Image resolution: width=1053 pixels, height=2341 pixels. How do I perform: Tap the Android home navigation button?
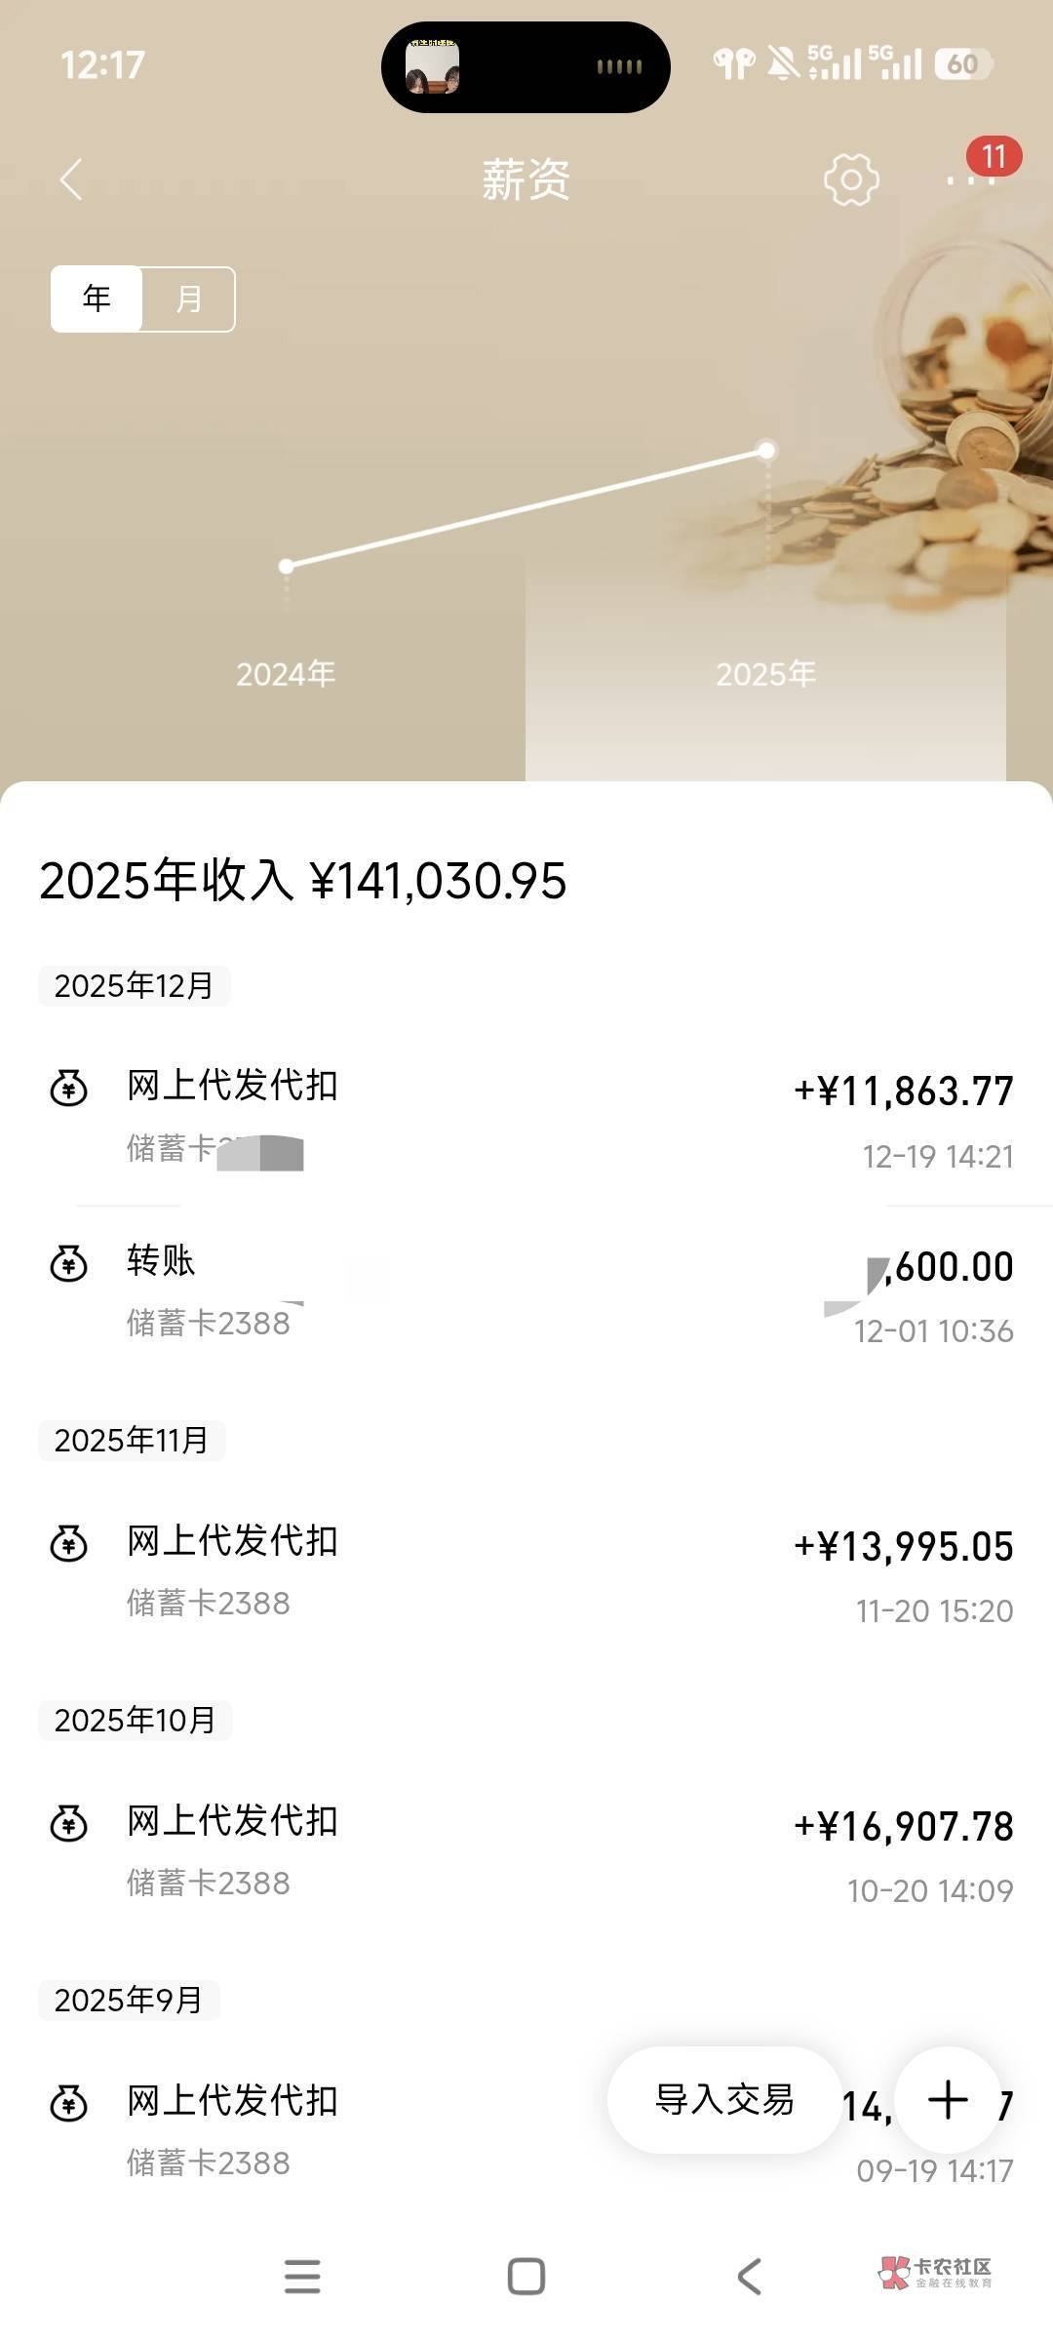point(526,2277)
